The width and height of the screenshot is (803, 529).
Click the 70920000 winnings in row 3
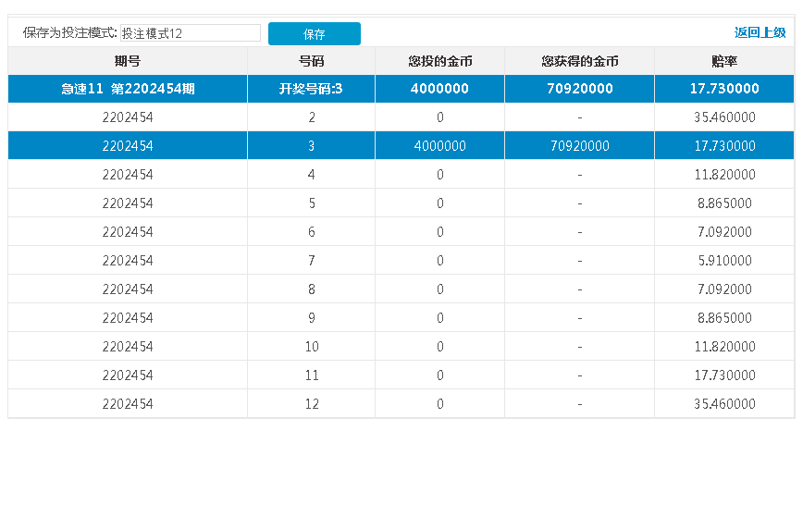(x=579, y=146)
